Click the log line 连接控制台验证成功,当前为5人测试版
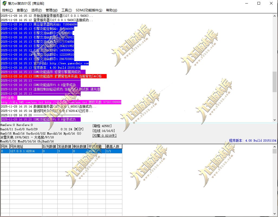This screenshot has width=278, height=217. pos(51,89)
